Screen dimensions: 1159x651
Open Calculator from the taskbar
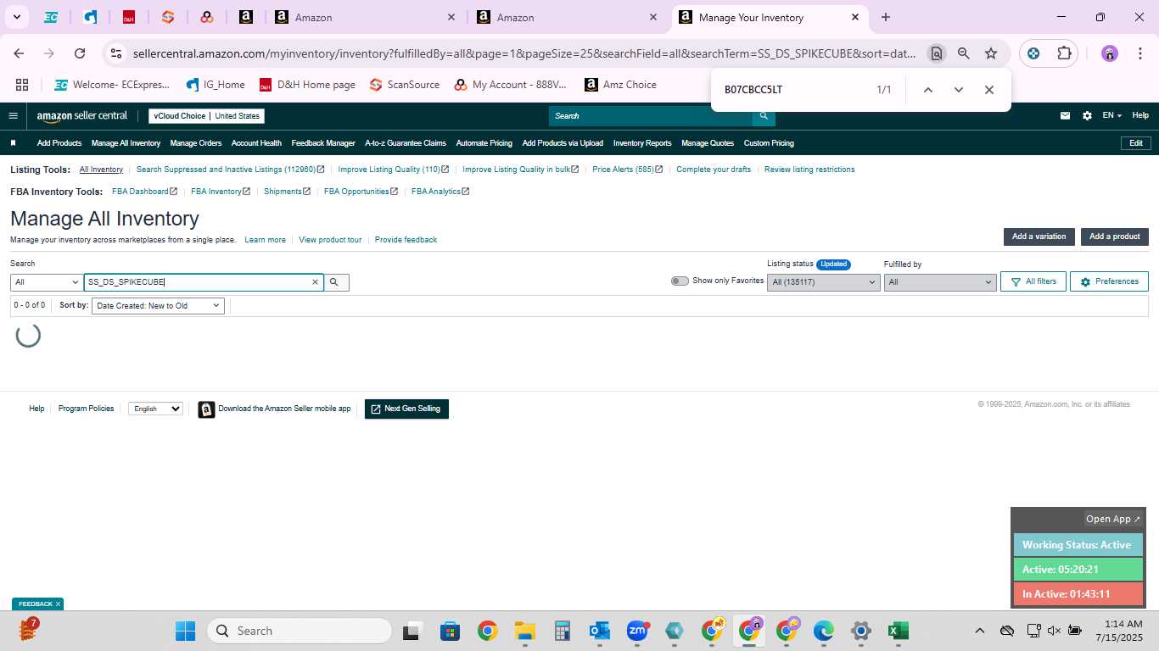coord(562,631)
